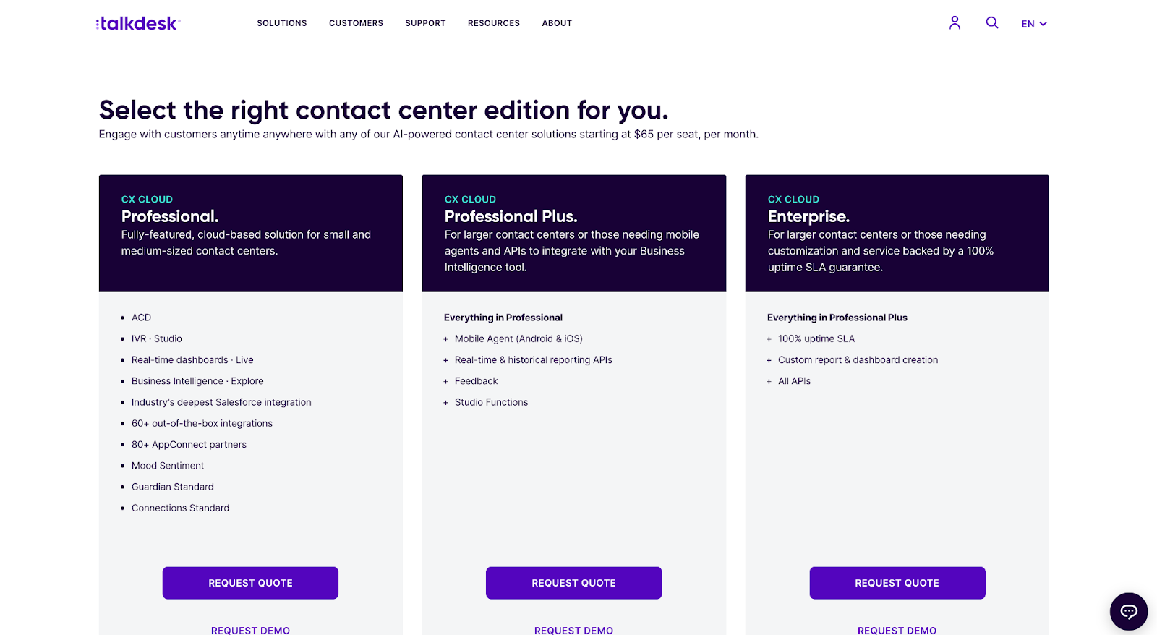This screenshot has height=635, width=1157.
Task: Open the Support menu
Action: point(425,23)
